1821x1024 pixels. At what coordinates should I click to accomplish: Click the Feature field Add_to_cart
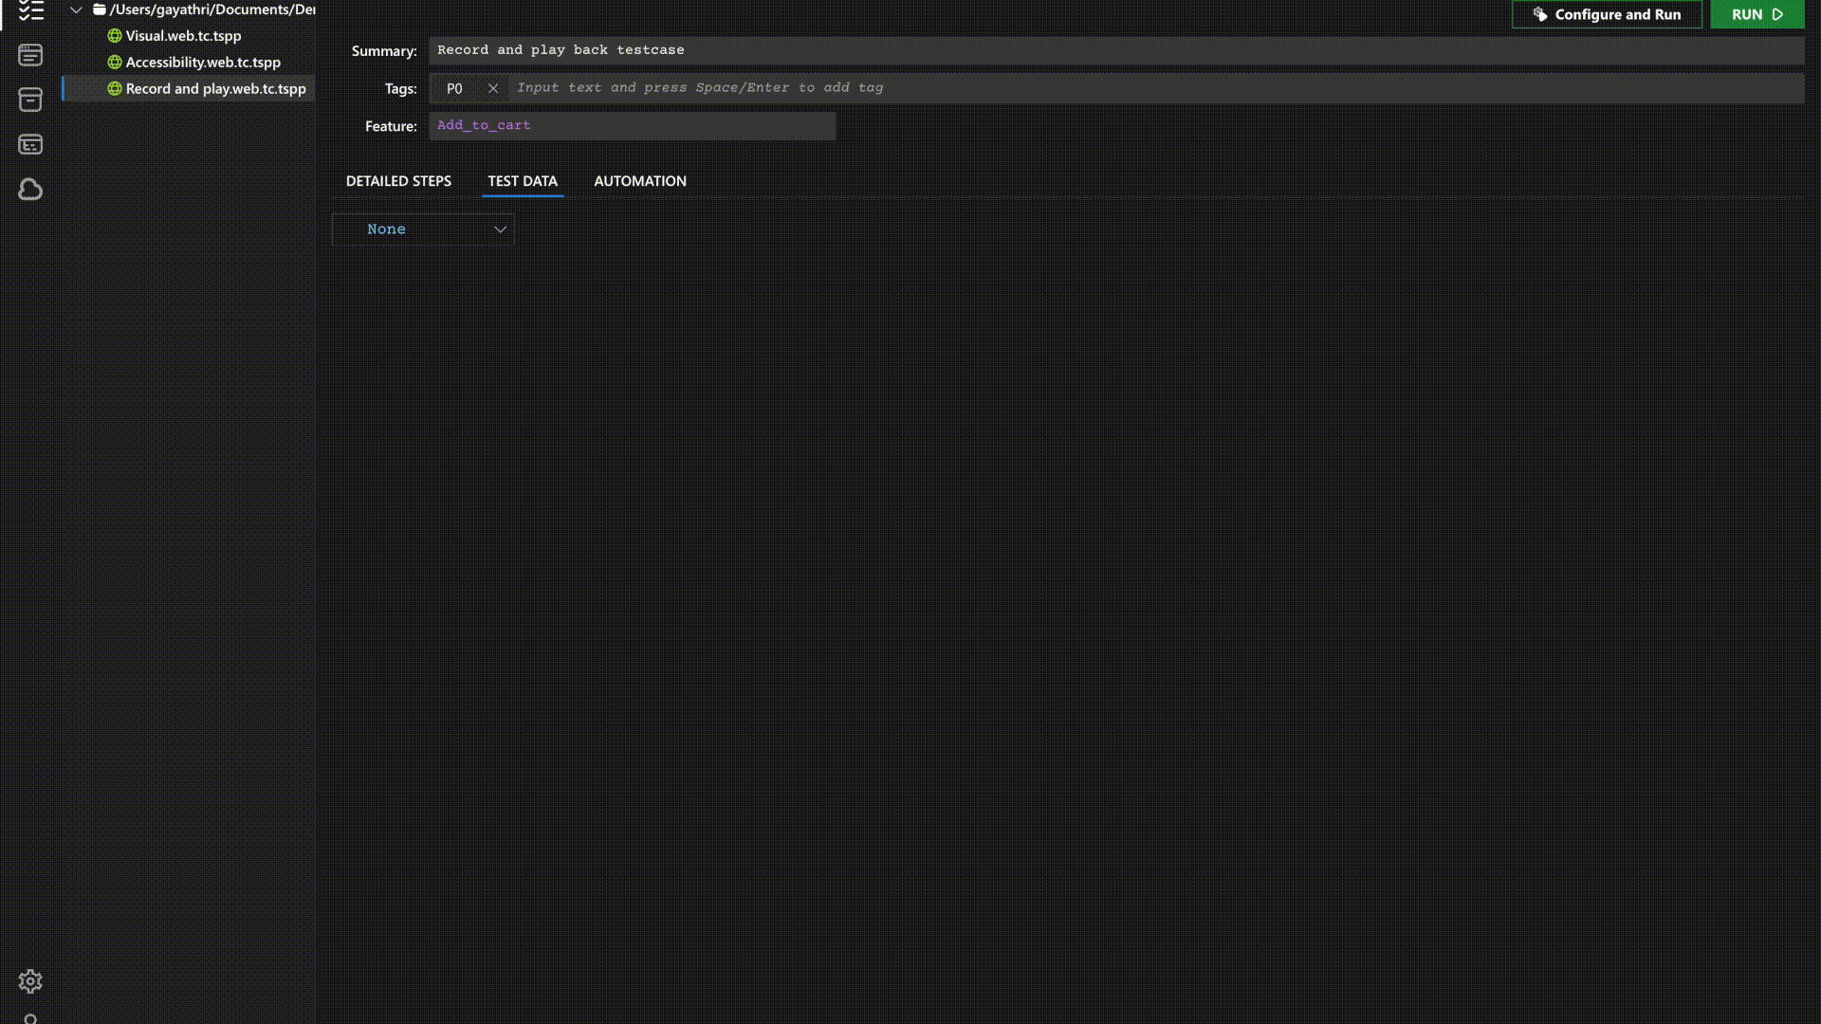(633, 126)
